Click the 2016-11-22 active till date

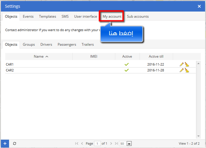[x=156, y=65]
